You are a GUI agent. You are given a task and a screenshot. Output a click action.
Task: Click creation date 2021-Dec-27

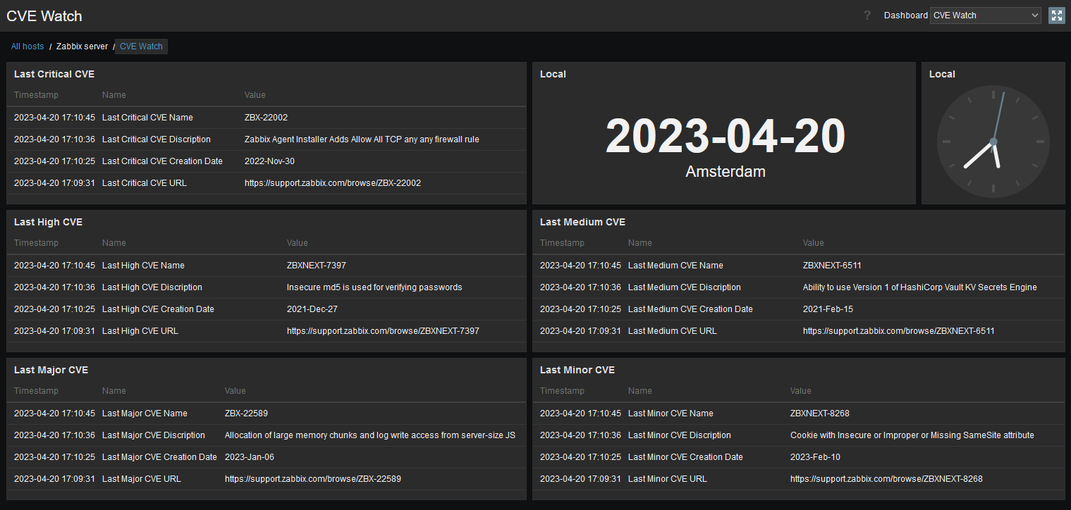(312, 309)
